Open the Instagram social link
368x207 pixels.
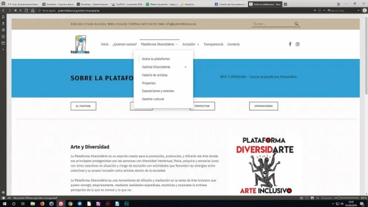[298, 44]
